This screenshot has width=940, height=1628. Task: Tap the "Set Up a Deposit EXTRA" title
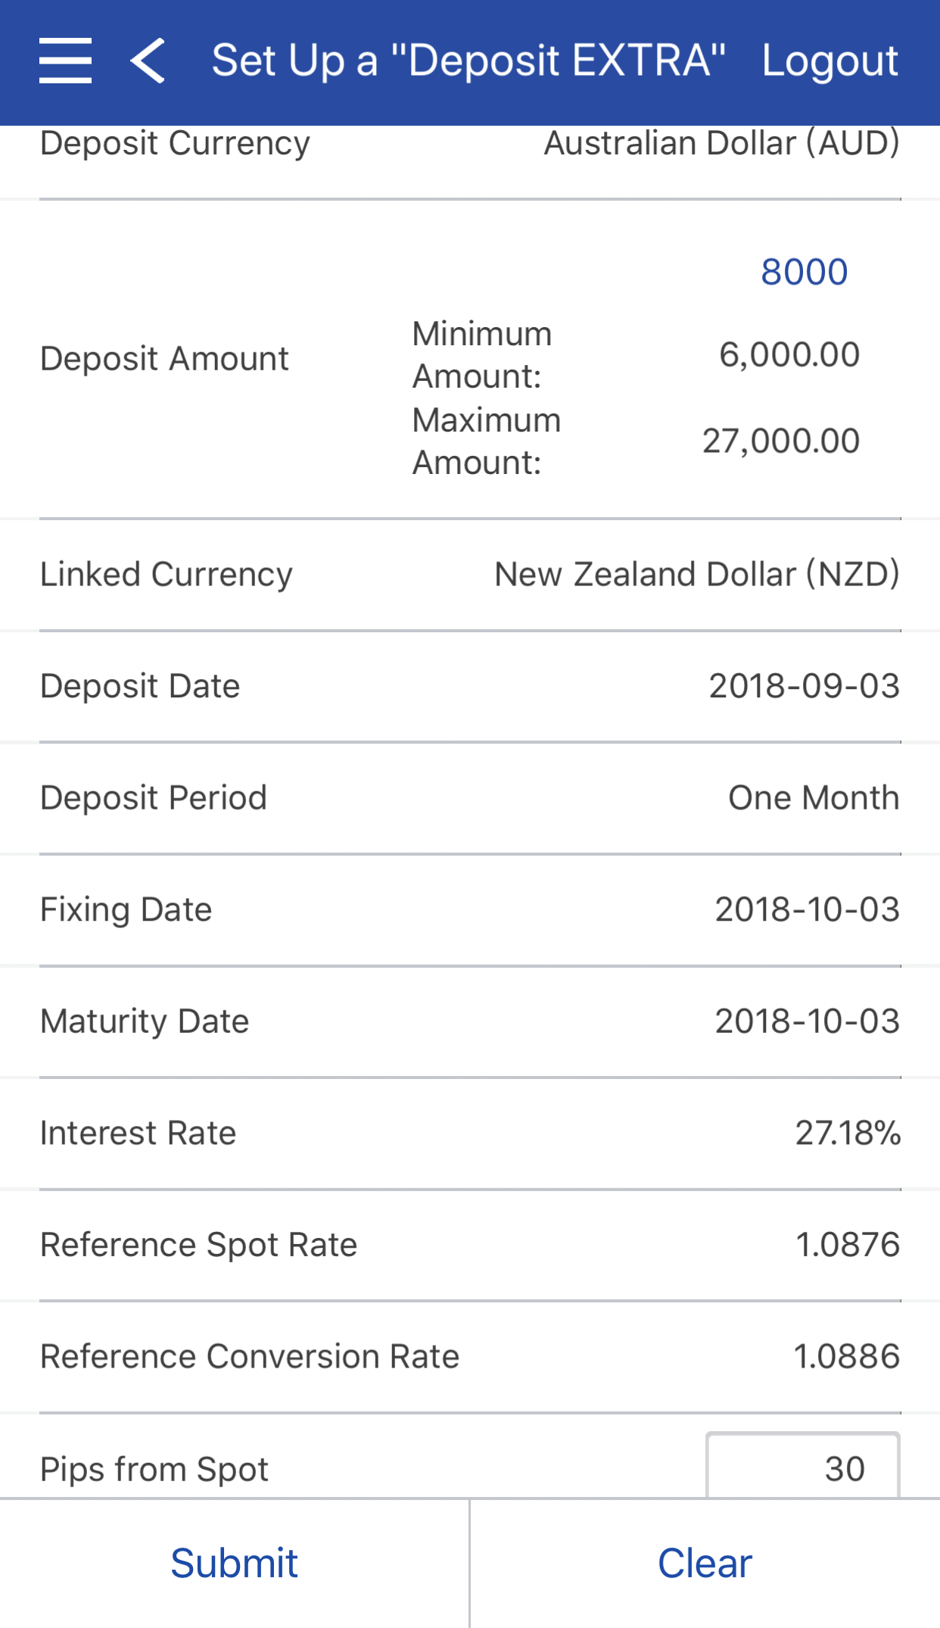pos(468,61)
